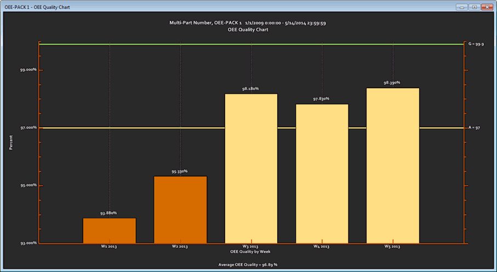Minimize the OEE Quality Chart window
Viewport: 497px width, 272px height.
point(462,7)
